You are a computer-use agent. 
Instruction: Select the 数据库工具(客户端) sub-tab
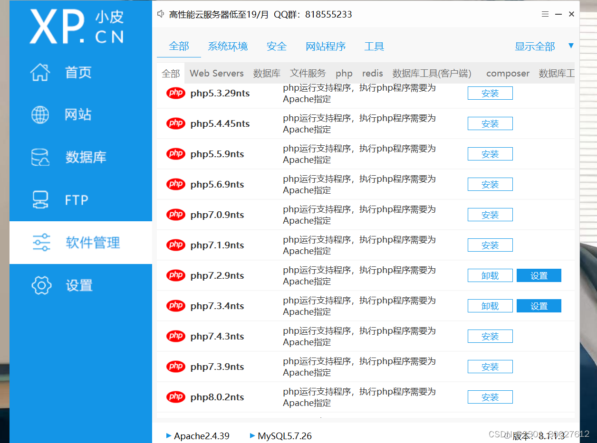(x=432, y=73)
